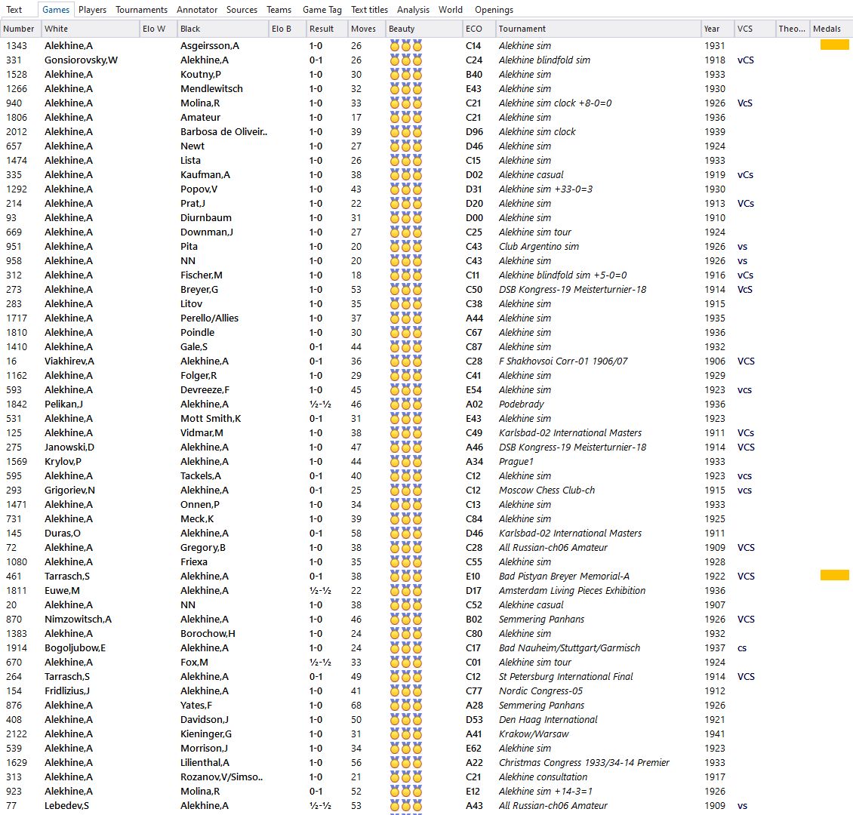Open the Tournaments tab
Screen dimensions: 853x815
coord(141,10)
